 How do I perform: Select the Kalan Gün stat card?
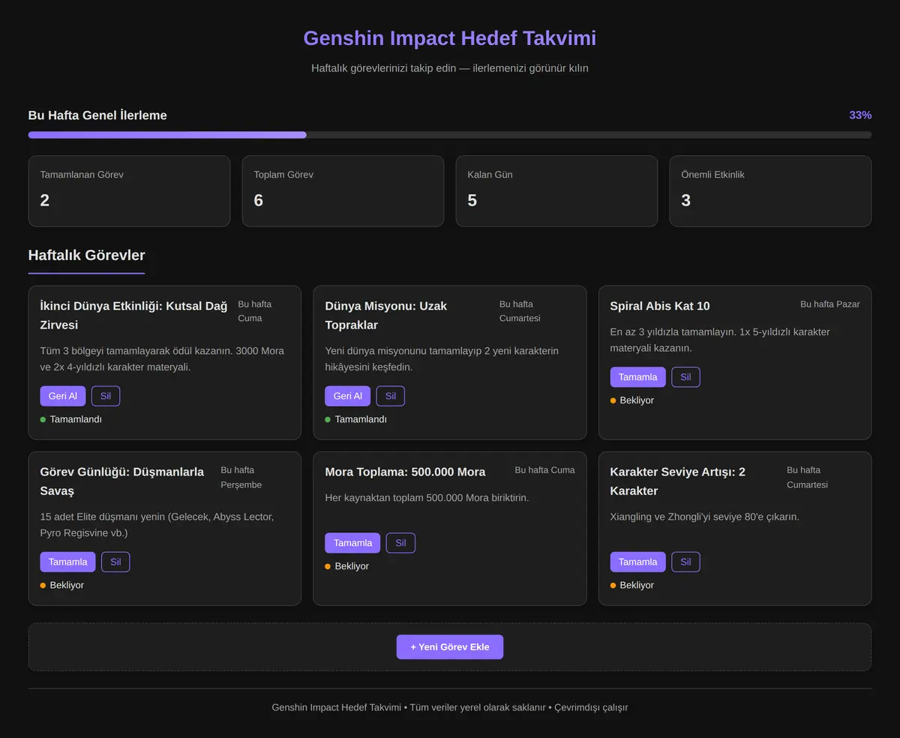pos(556,191)
